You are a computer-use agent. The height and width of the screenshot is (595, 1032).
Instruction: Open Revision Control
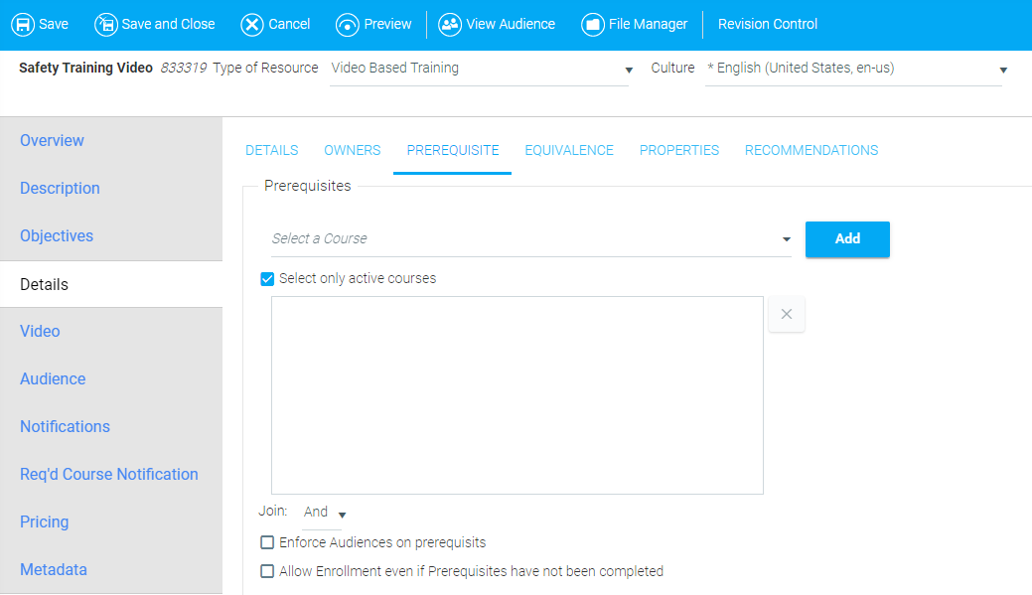click(x=768, y=24)
